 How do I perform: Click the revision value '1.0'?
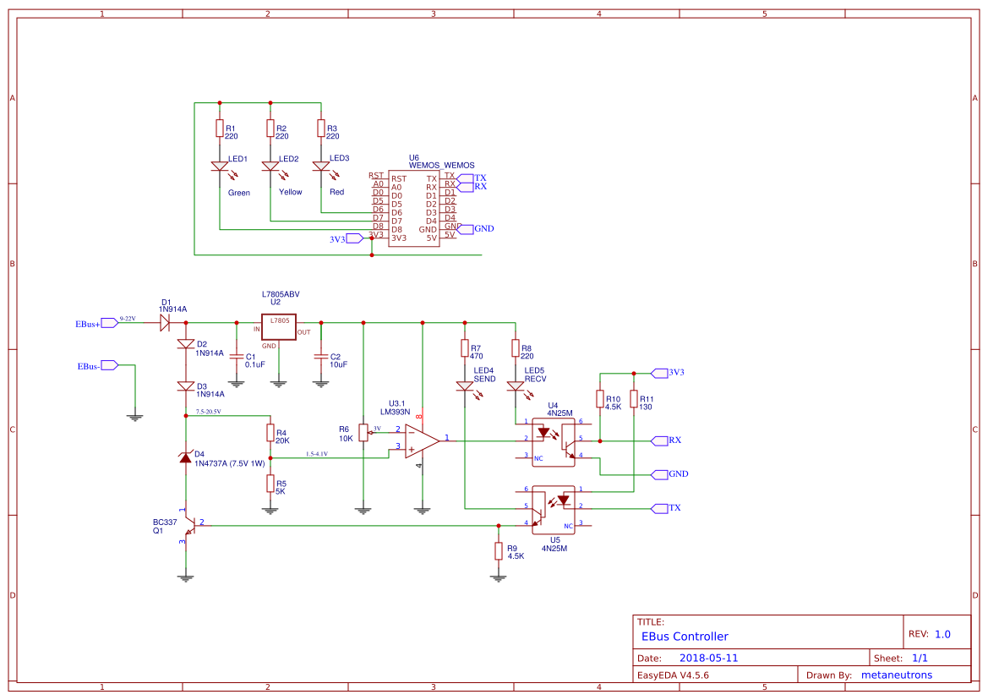tap(942, 634)
